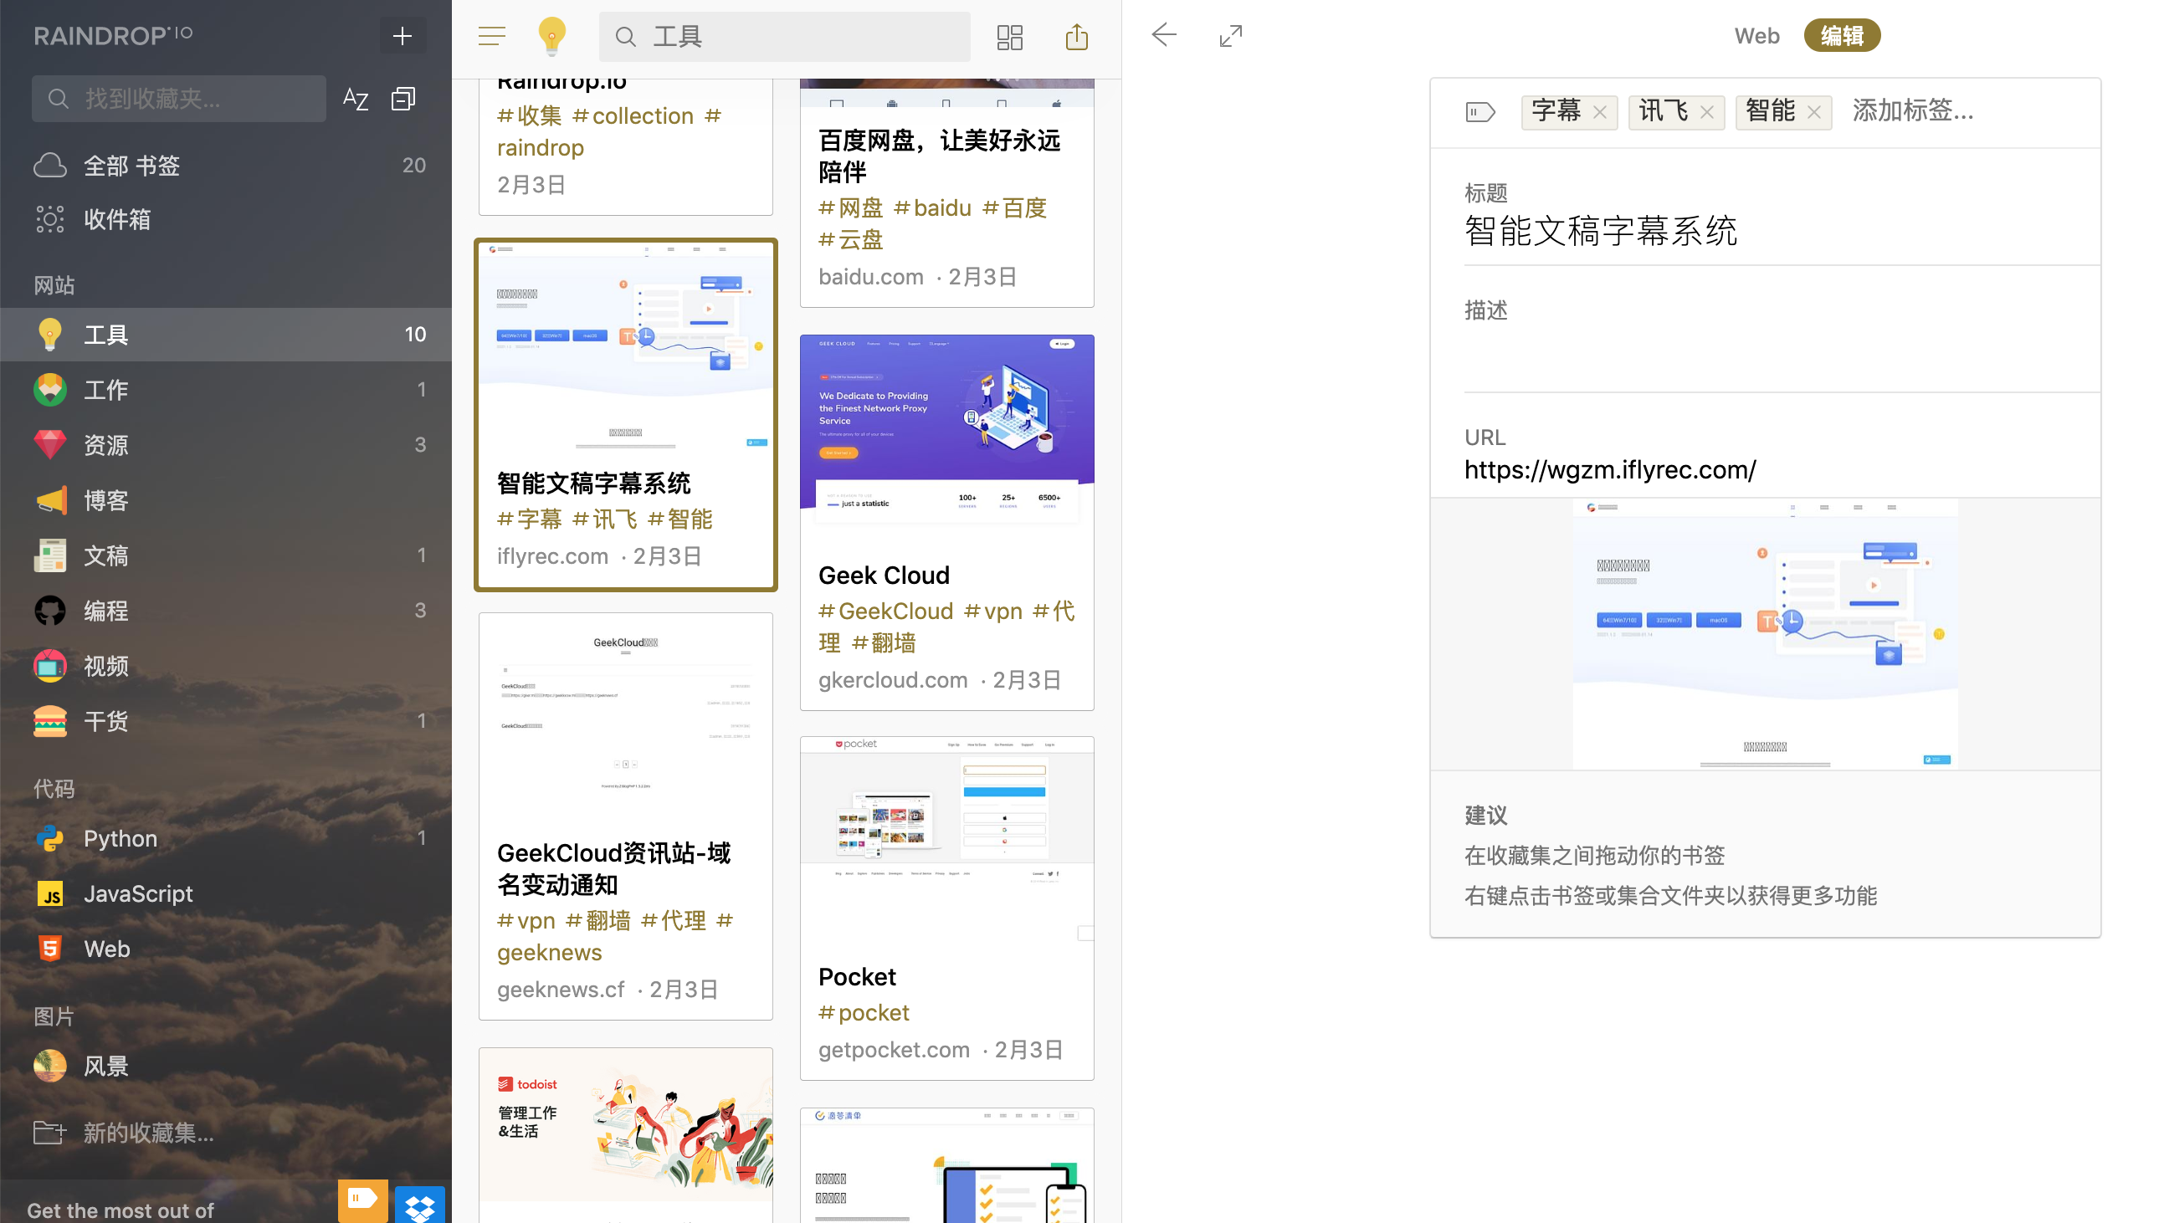Click the bookmark cover preview image
The width and height of the screenshot is (2164, 1223).
click(x=1766, y=634)
